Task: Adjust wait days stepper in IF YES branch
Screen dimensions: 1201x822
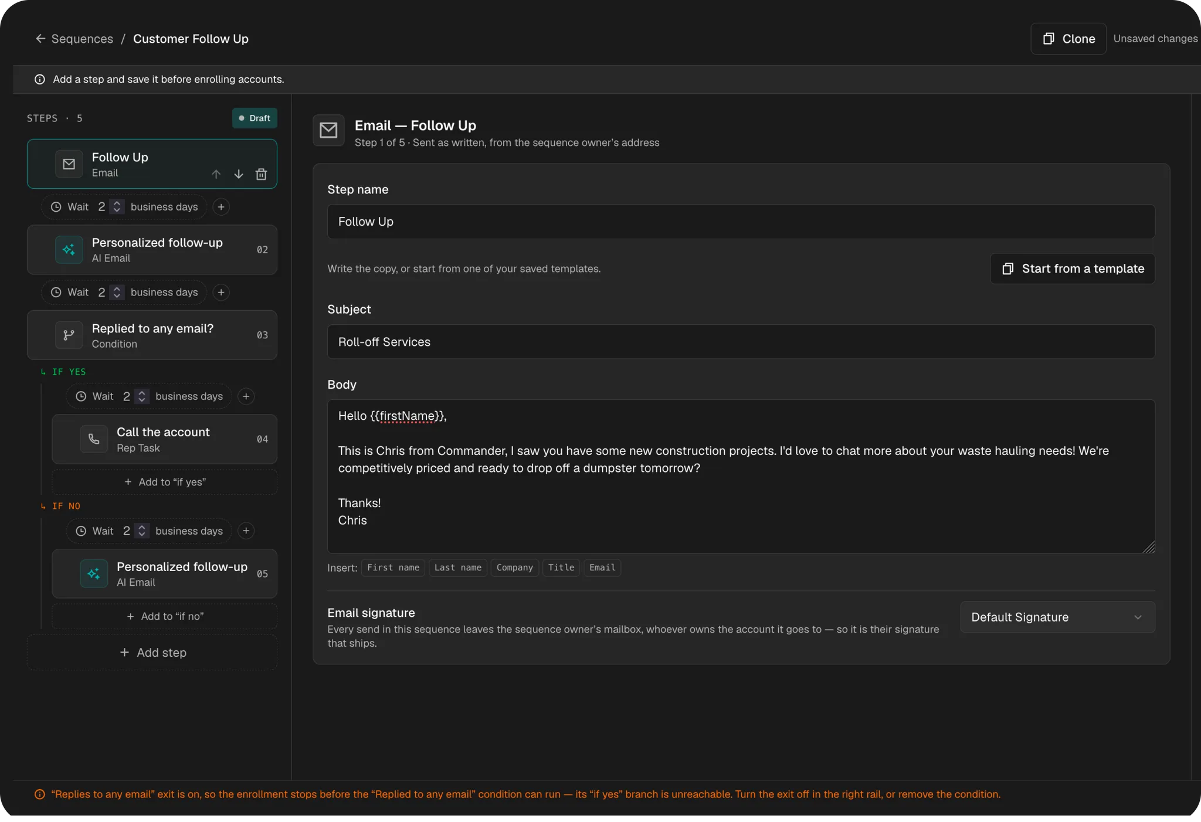Action: [x=142, y=396]
